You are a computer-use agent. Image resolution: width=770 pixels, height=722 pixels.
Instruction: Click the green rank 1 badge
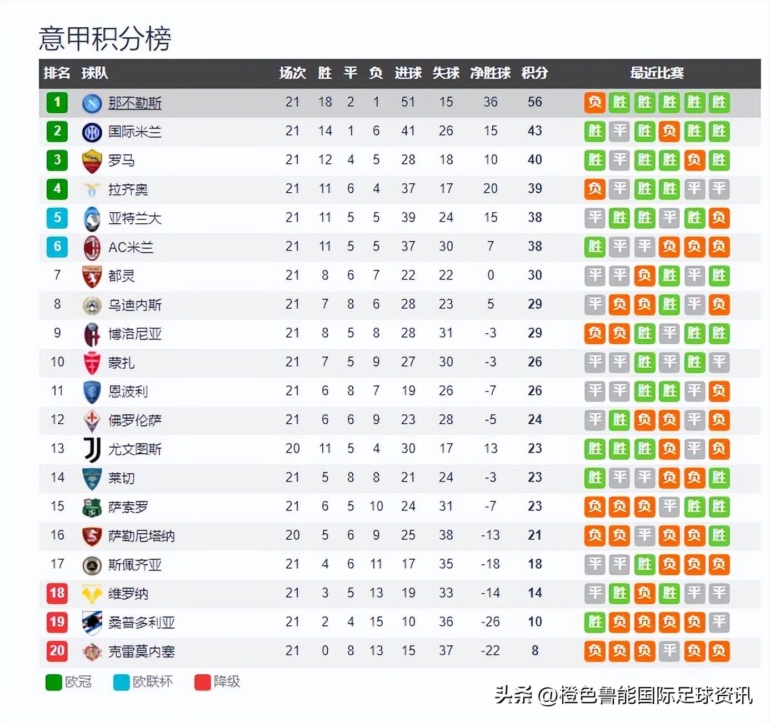[x=57, y=102]
